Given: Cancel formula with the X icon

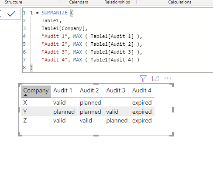Looking at the screenshot, I should [x=0, y=14].
